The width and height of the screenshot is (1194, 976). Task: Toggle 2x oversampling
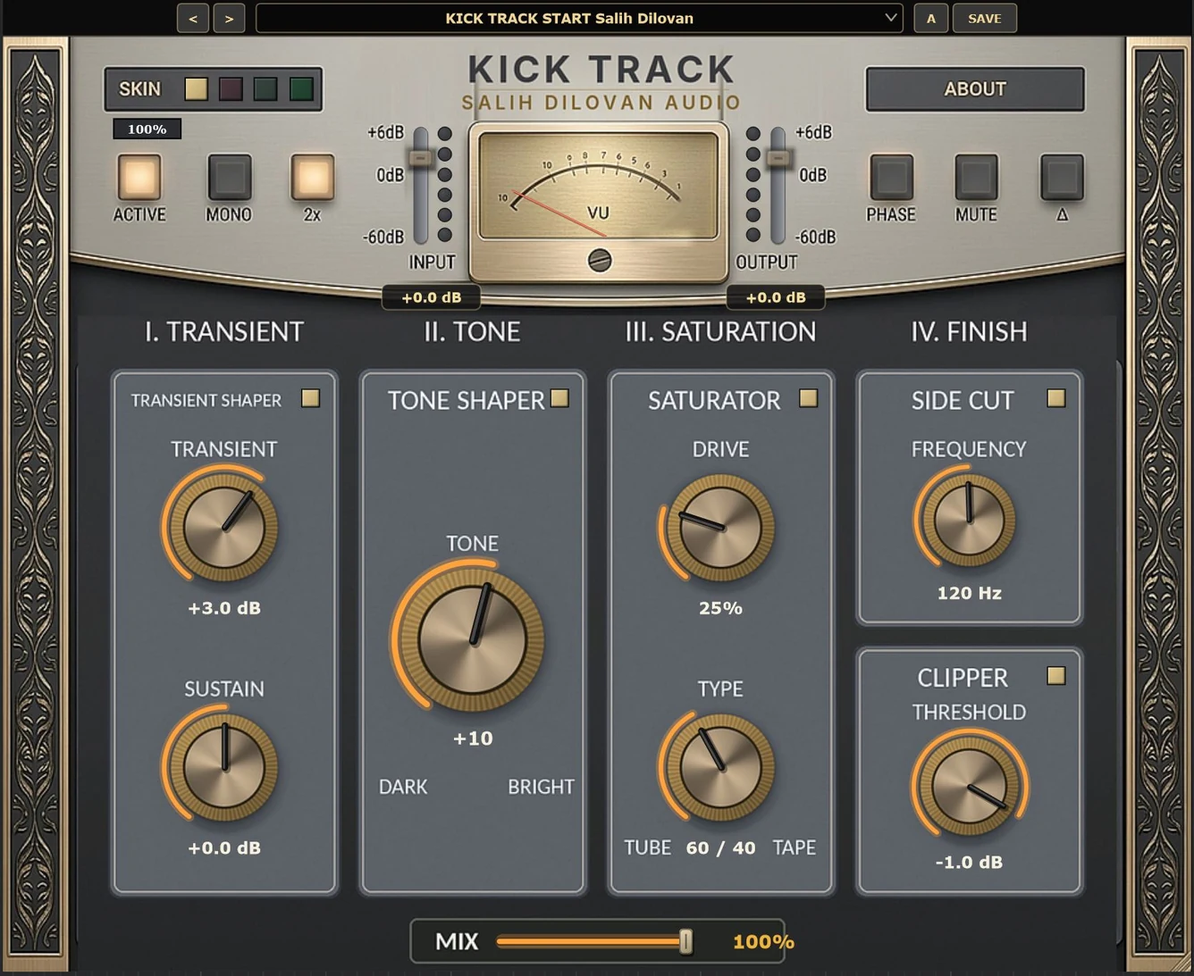click(312, 177)
